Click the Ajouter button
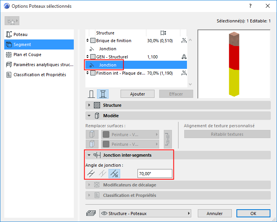Viewport: 277px width, 222px height. click(138, 94)
